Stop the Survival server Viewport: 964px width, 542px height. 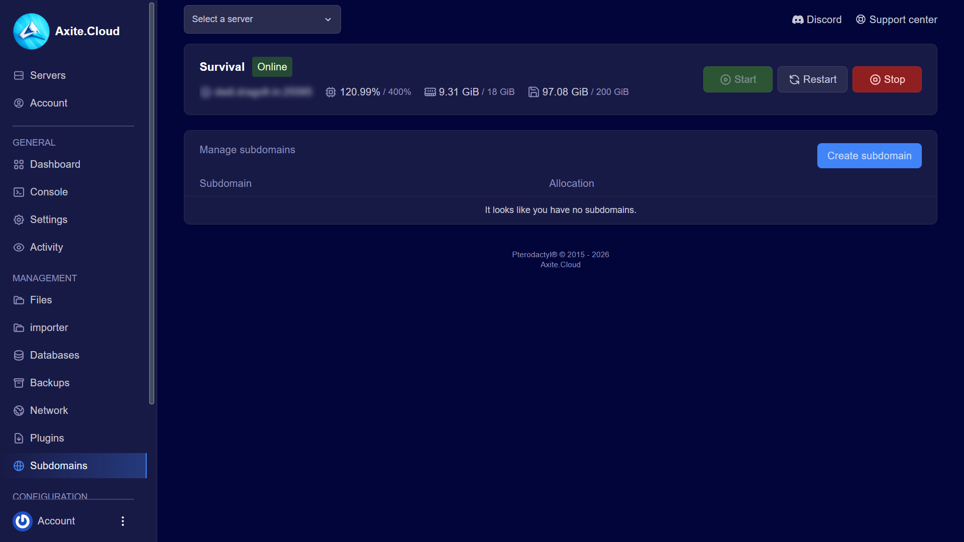click(887, 79)
